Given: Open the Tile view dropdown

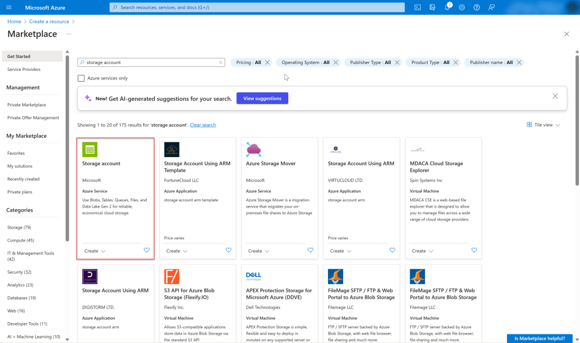Looking at the screenshot, I should pyautogui.click(x=543, y=125).
